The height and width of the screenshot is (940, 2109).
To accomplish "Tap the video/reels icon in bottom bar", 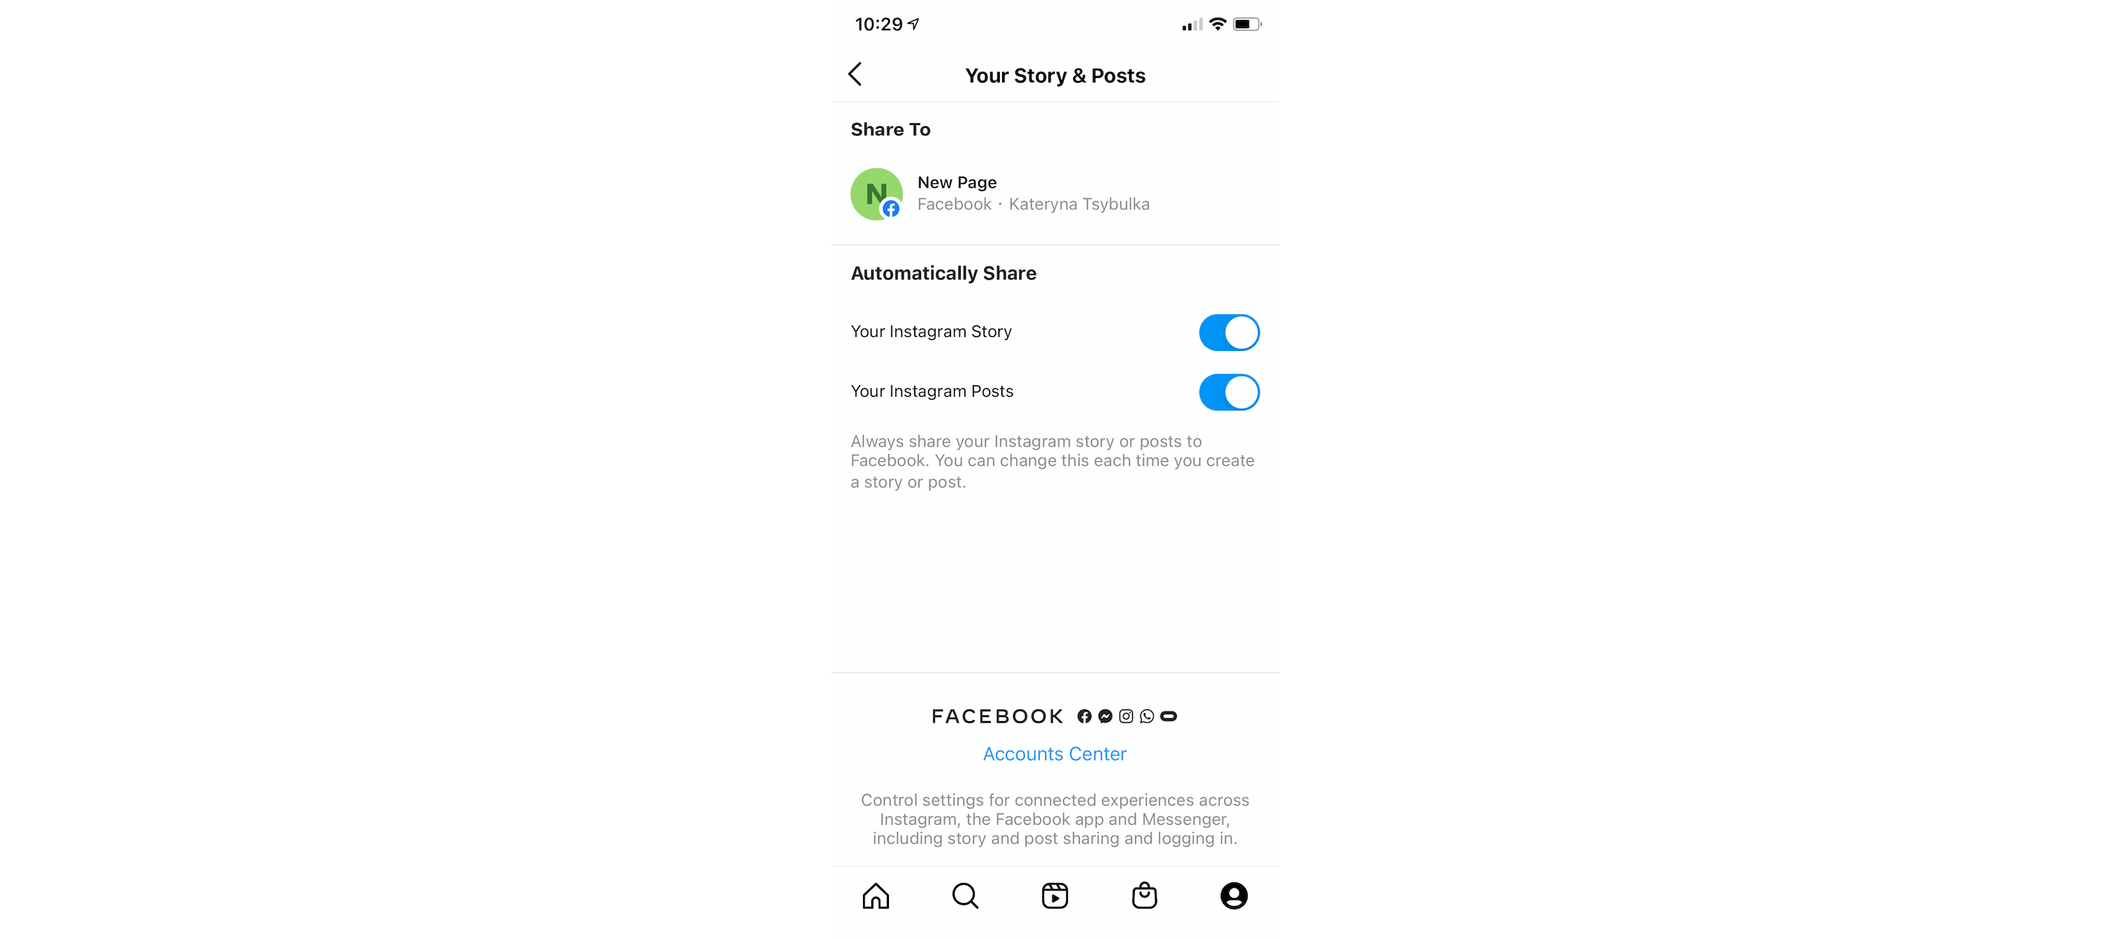I will tap(1056, 896).
